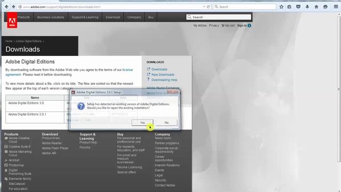341x192 pixels.
Task: Click the page vertical scrollbar
Action: [x=339, y=89]
